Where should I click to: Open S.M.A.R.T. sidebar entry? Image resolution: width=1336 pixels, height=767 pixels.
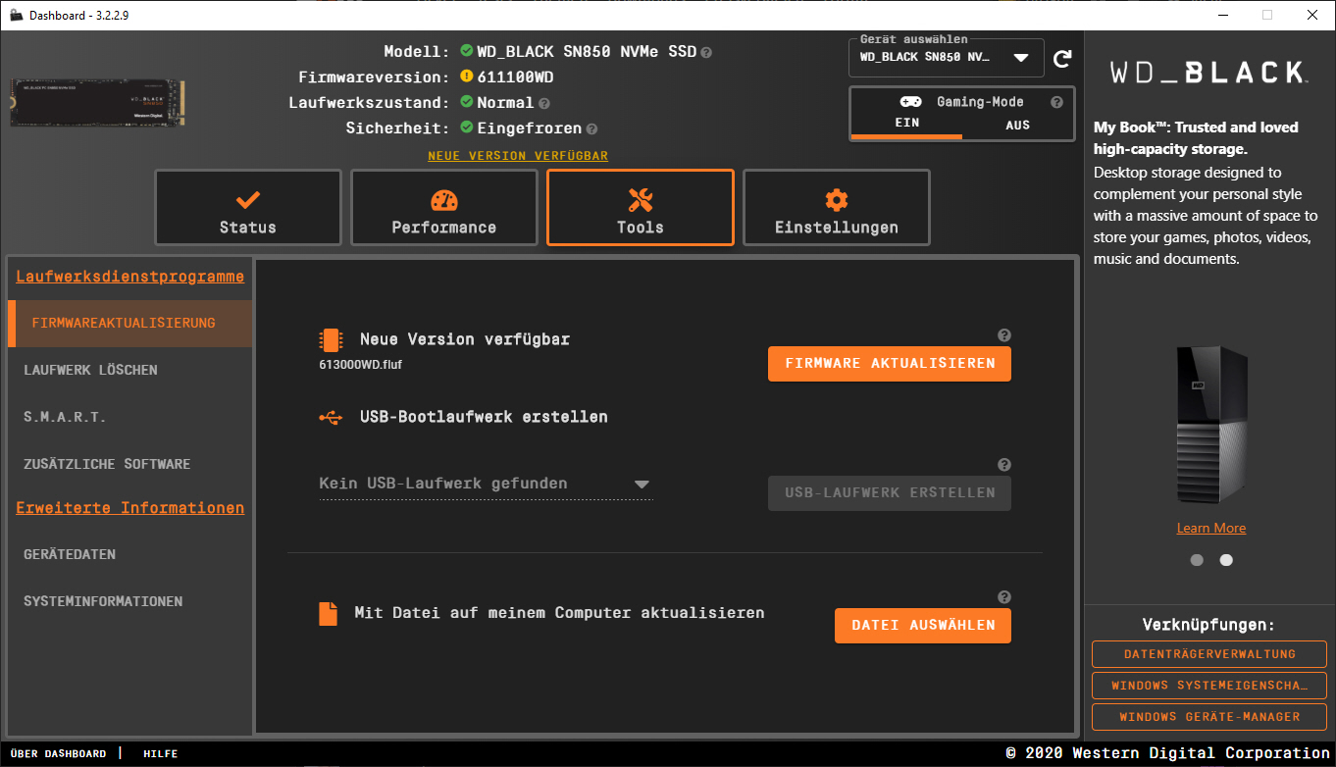click(x=129, y=417)
